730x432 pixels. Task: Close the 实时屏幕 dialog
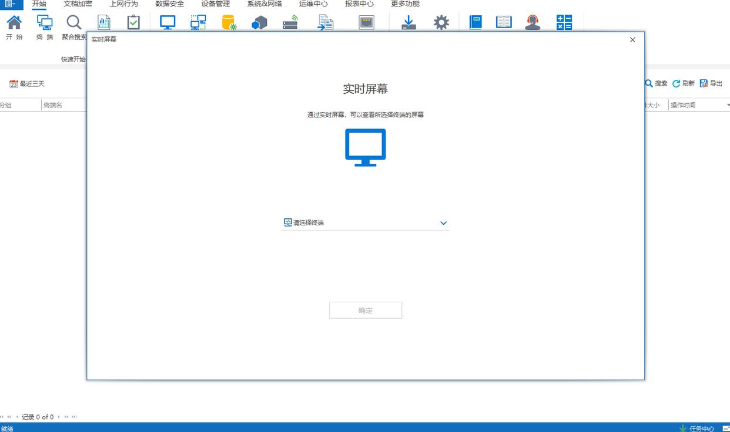[x=632, y=40]
